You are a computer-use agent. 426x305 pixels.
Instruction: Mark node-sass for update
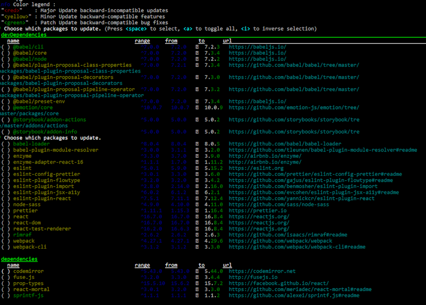(x=6, y=205)
